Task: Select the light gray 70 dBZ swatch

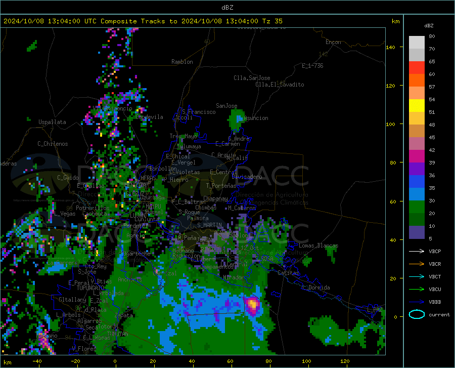Action: [417, 43]
